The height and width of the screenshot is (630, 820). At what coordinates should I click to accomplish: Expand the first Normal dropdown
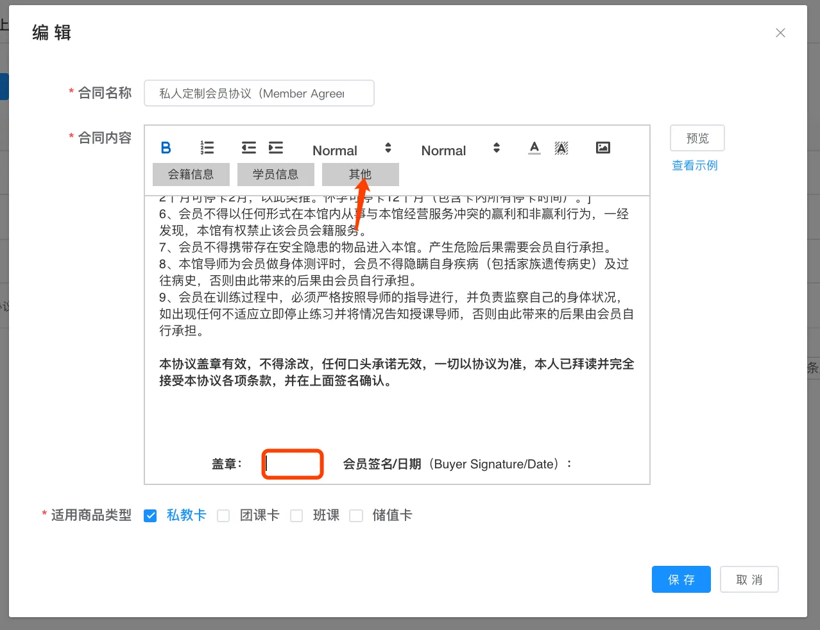coord(352,150)
